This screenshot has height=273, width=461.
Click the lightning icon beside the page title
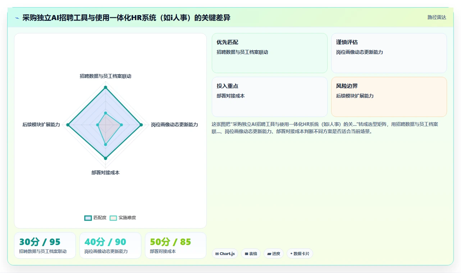[17, 18]
